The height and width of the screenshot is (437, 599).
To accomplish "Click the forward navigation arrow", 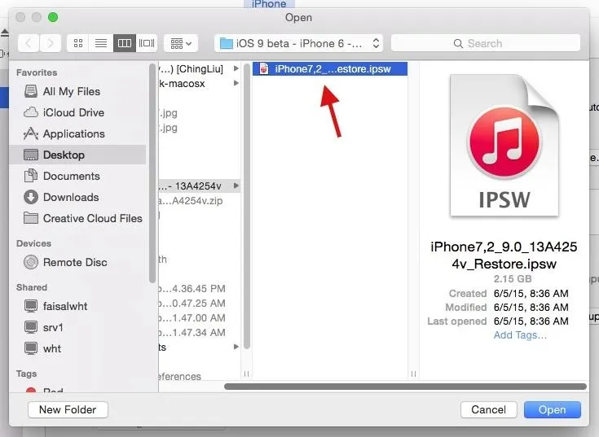I will pos(51,43).
